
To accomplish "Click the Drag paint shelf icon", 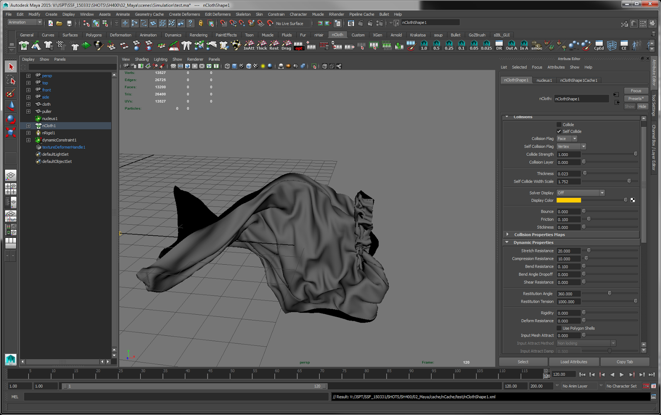I will pyautogui.click(x=286, y=45).
